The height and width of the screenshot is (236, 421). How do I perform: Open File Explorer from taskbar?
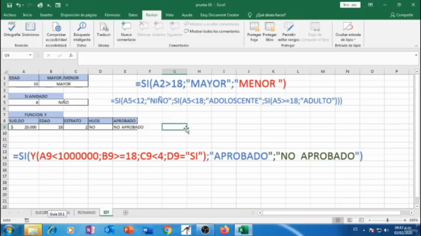click(x=33, y=230)
